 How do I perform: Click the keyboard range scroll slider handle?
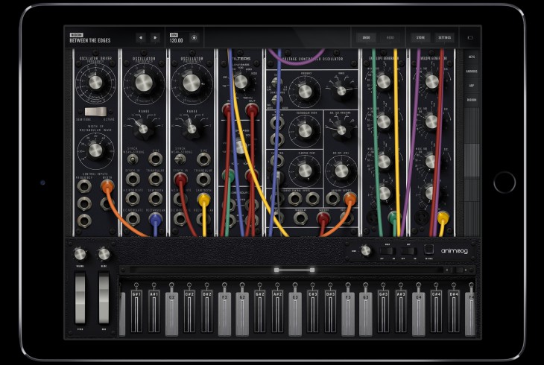pyautogui.click(x=295, y=270)
